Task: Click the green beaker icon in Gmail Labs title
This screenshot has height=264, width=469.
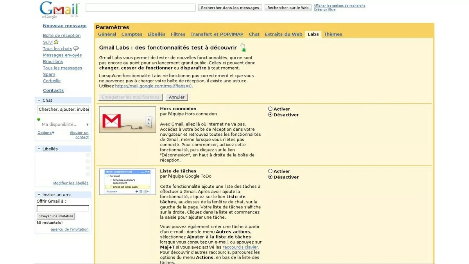Action: point(243,47)
